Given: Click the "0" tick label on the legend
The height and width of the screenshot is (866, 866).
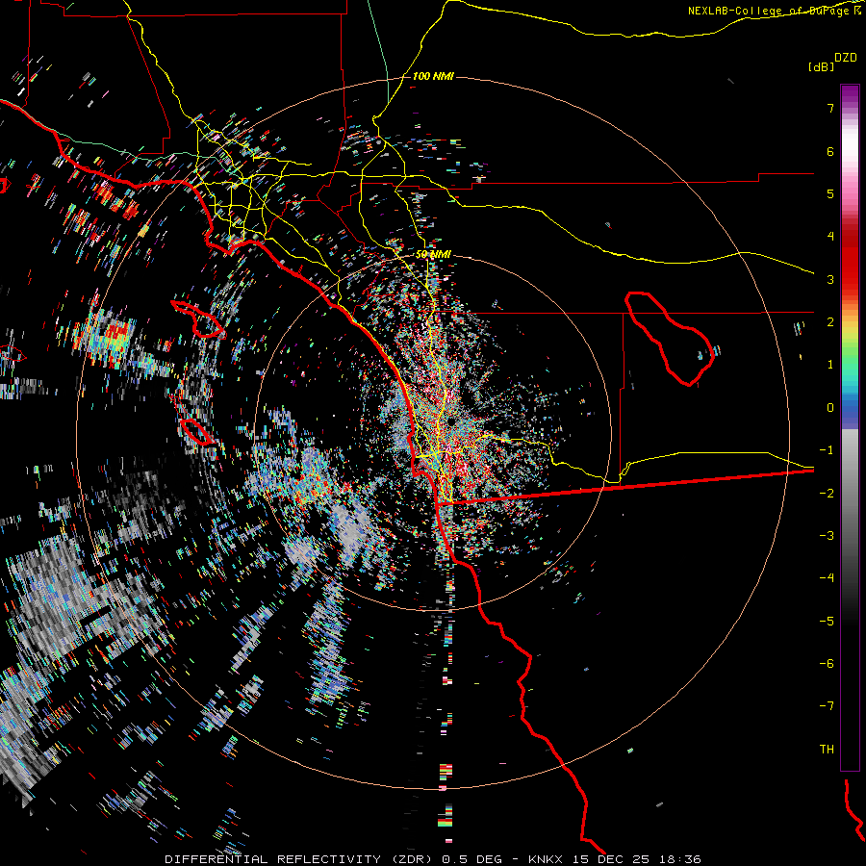Looking at the screenshot, I should [830, 408].
